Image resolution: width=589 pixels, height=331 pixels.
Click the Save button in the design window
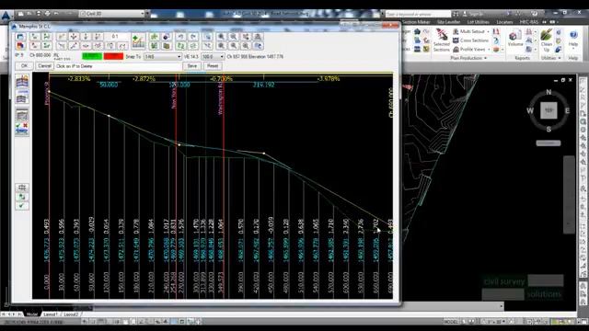[x=192, y=66]
